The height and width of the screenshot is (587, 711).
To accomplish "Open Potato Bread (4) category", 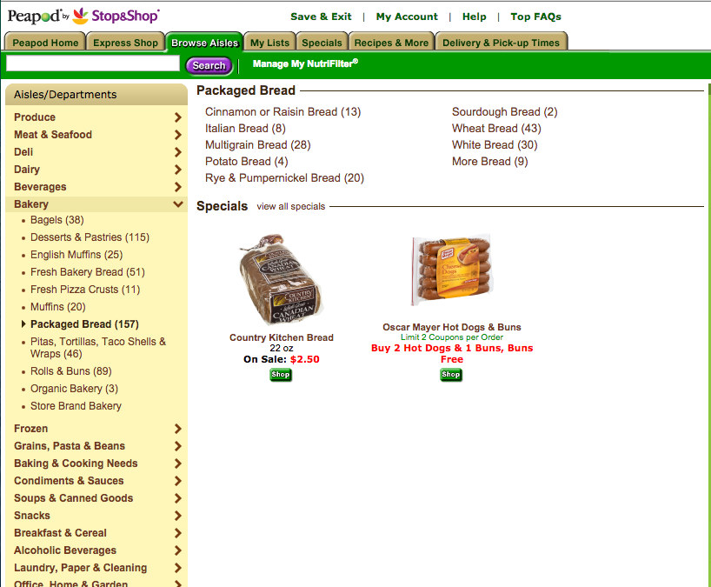I will tap(247, 162).
